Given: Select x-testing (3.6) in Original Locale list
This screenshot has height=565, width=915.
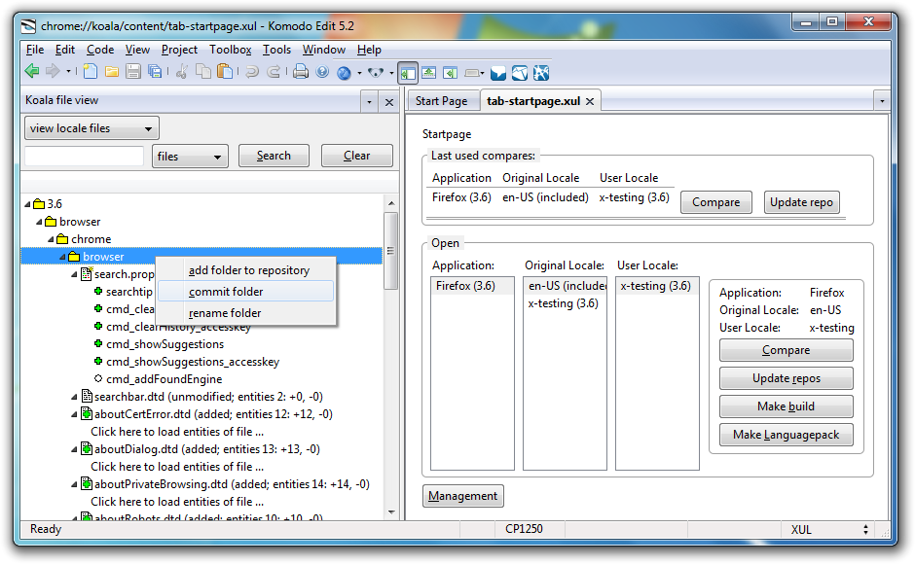Looking at the screenshot, I should (x=564, y=303).
